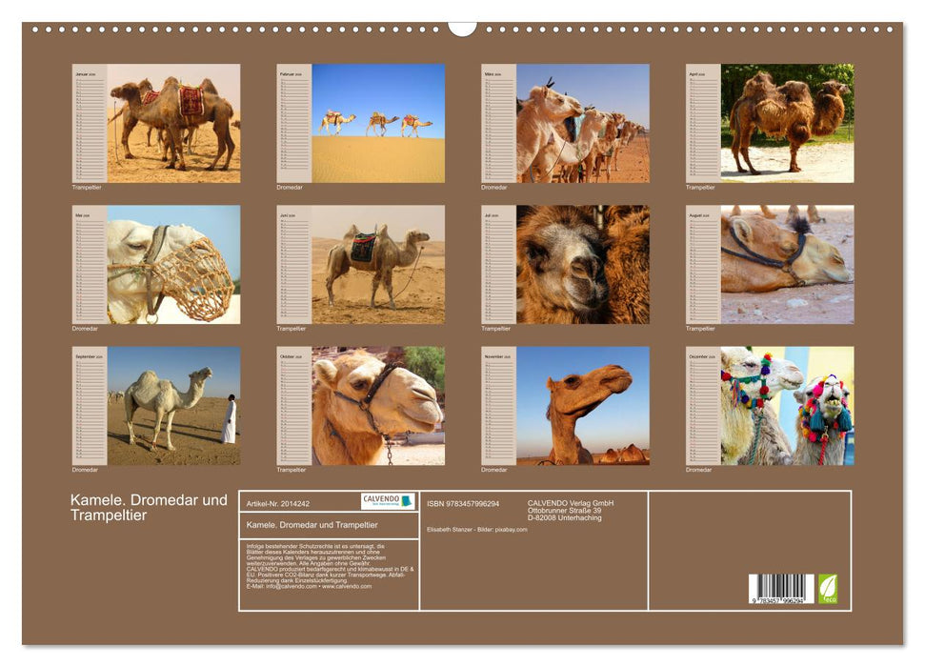This screenshot has width=925, height=667.
Task: Open the Januar Bactrian camel photo
Action: [x=173, y=123]
